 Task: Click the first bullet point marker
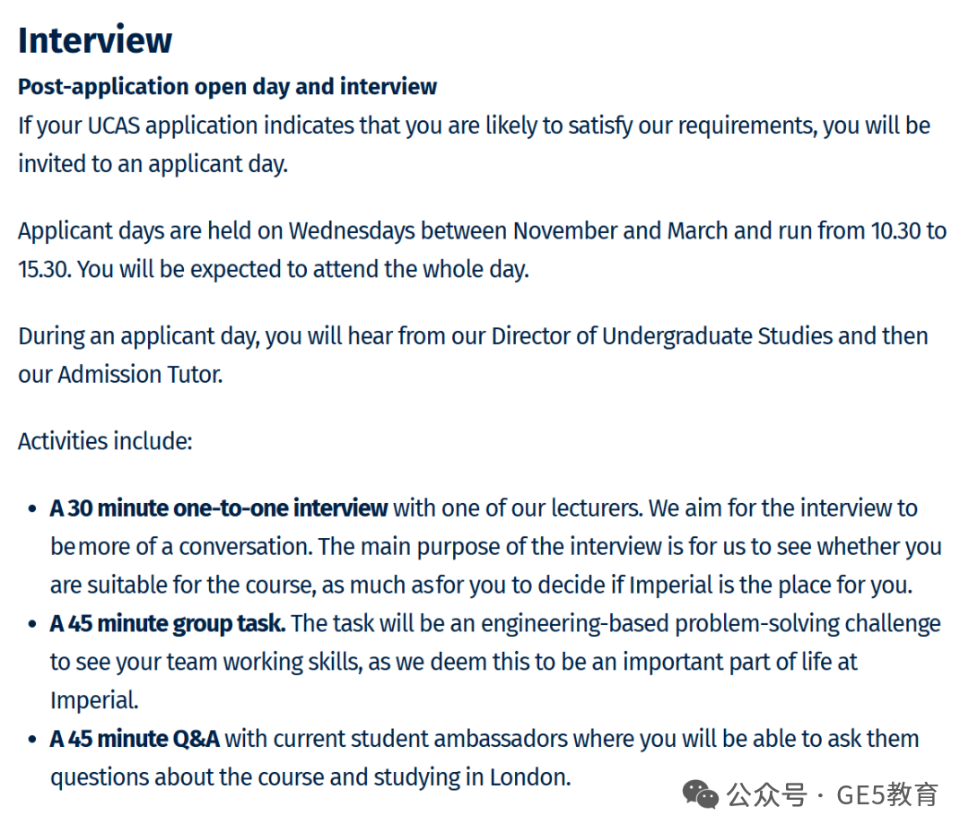pos(33,509)
